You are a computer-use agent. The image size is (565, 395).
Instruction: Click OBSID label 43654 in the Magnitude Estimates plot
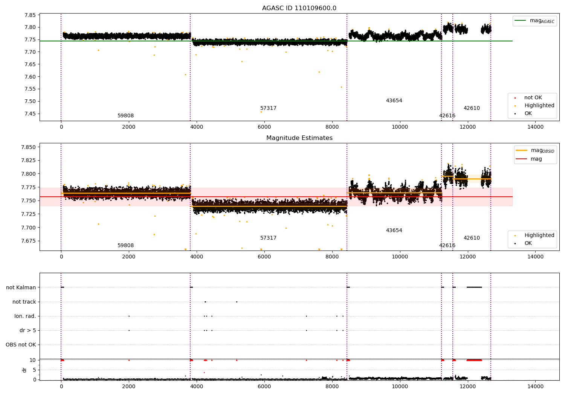[394, 231]
